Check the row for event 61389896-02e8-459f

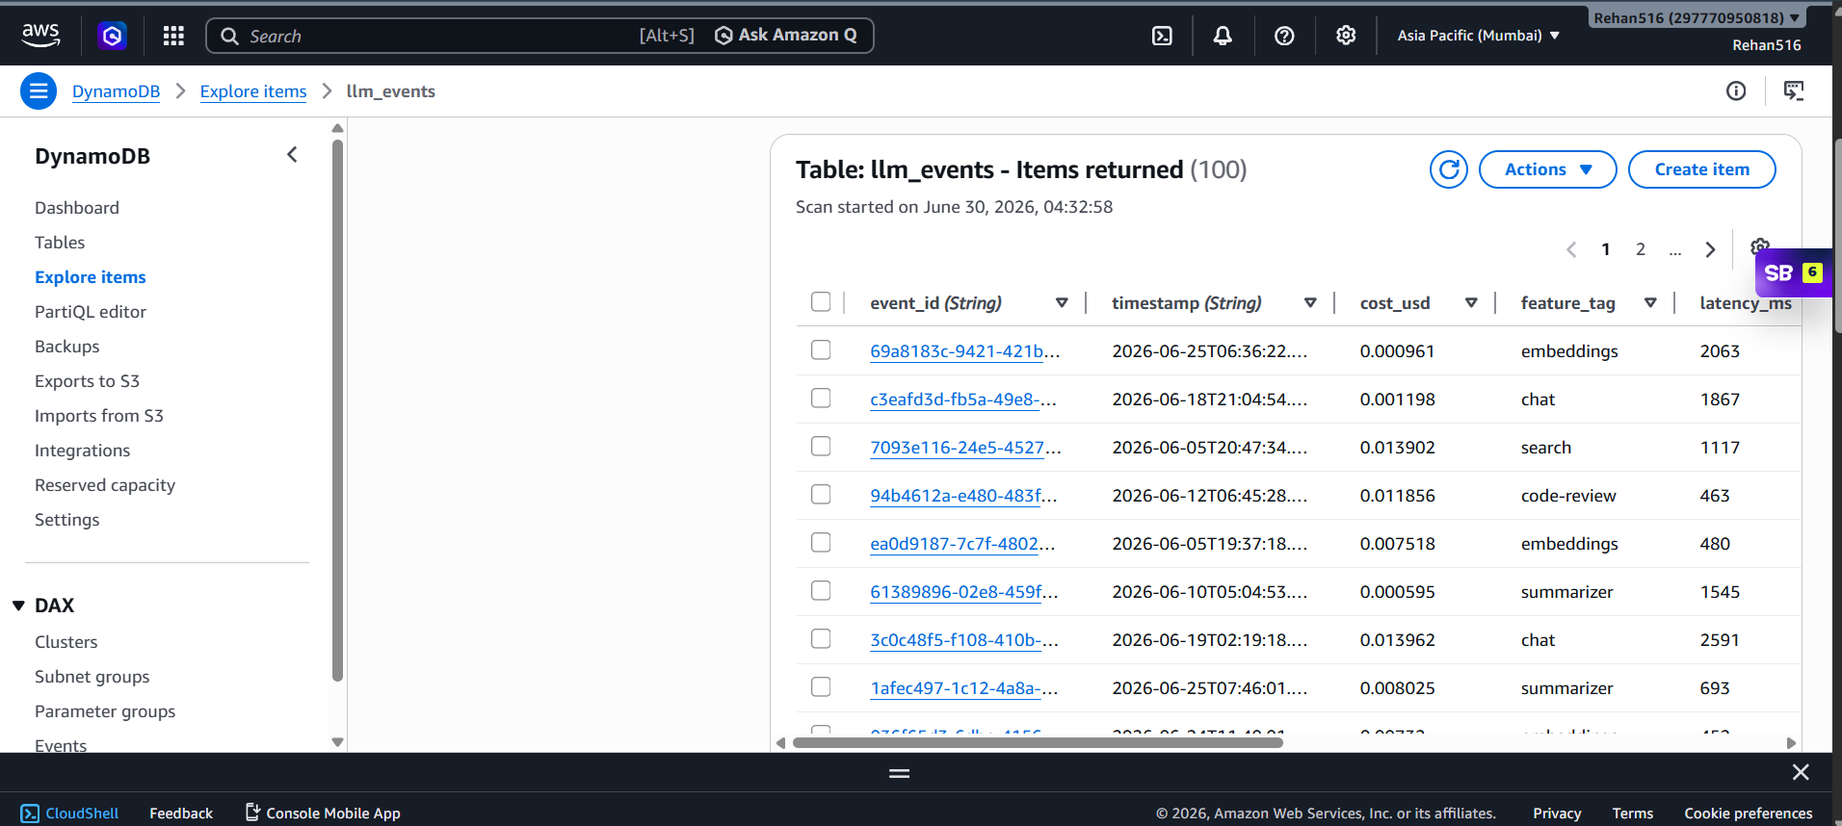click(821, 591)
